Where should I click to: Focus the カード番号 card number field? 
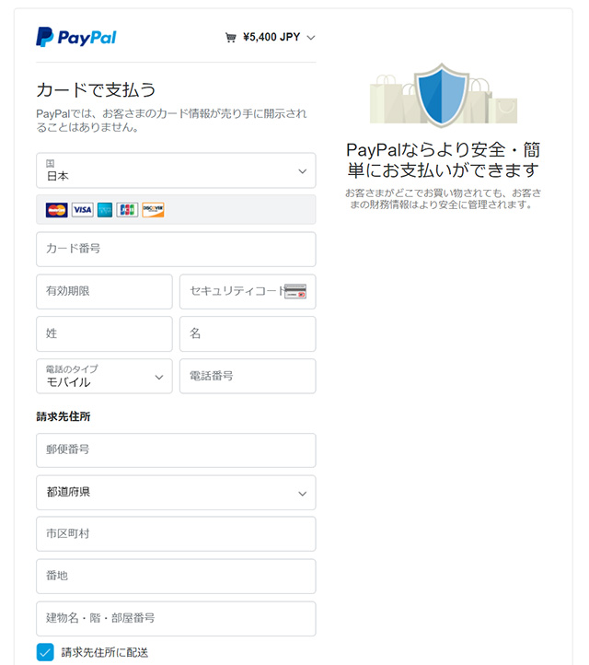tap(176, 250)
